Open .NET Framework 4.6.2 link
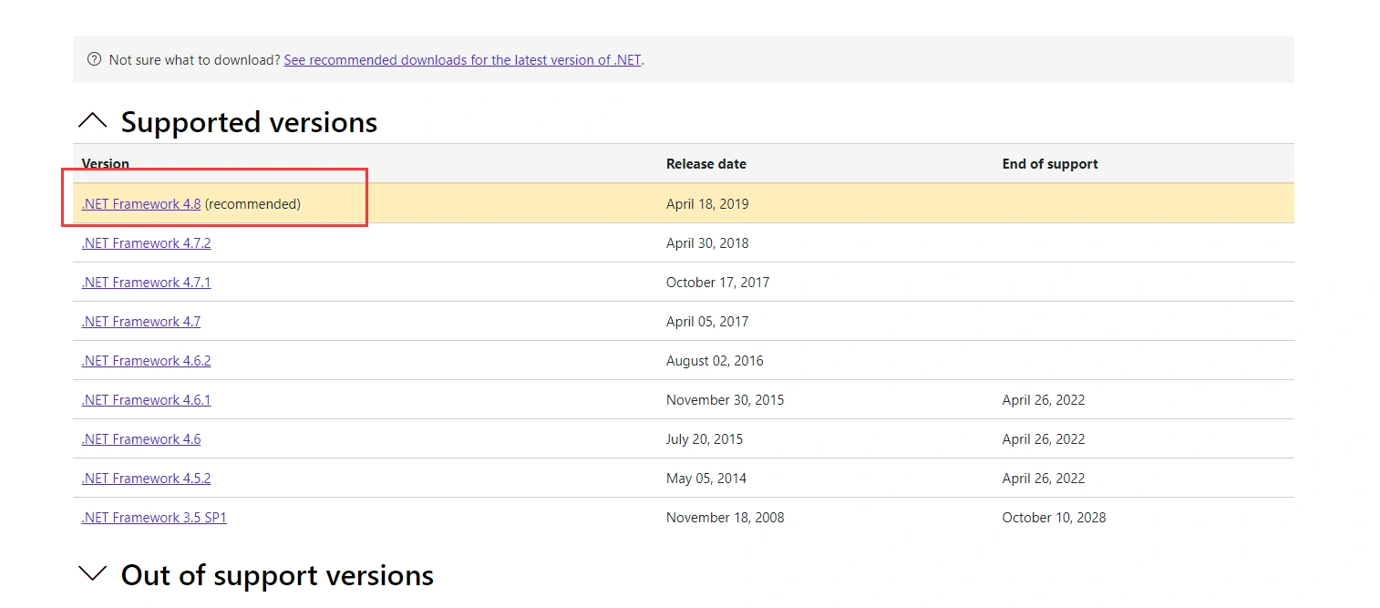This screenshot has width=1380, height=608. [x=146, y=361]
